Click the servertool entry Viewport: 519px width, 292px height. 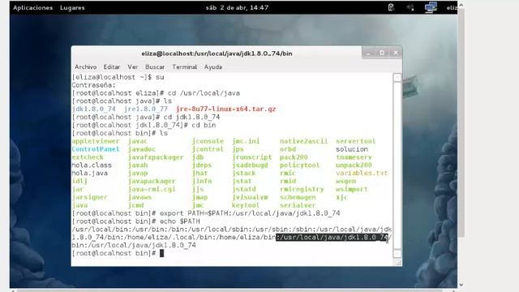pyautogui.click(x=355, y=141)
